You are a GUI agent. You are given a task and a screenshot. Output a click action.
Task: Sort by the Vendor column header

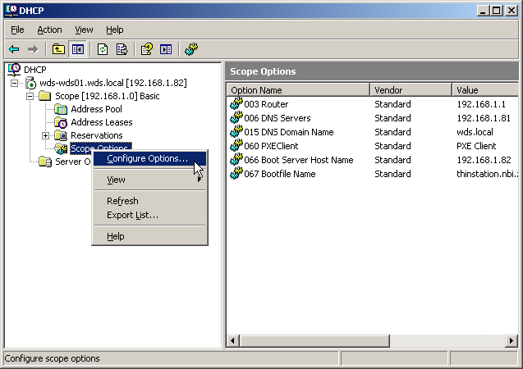(411, 90)
